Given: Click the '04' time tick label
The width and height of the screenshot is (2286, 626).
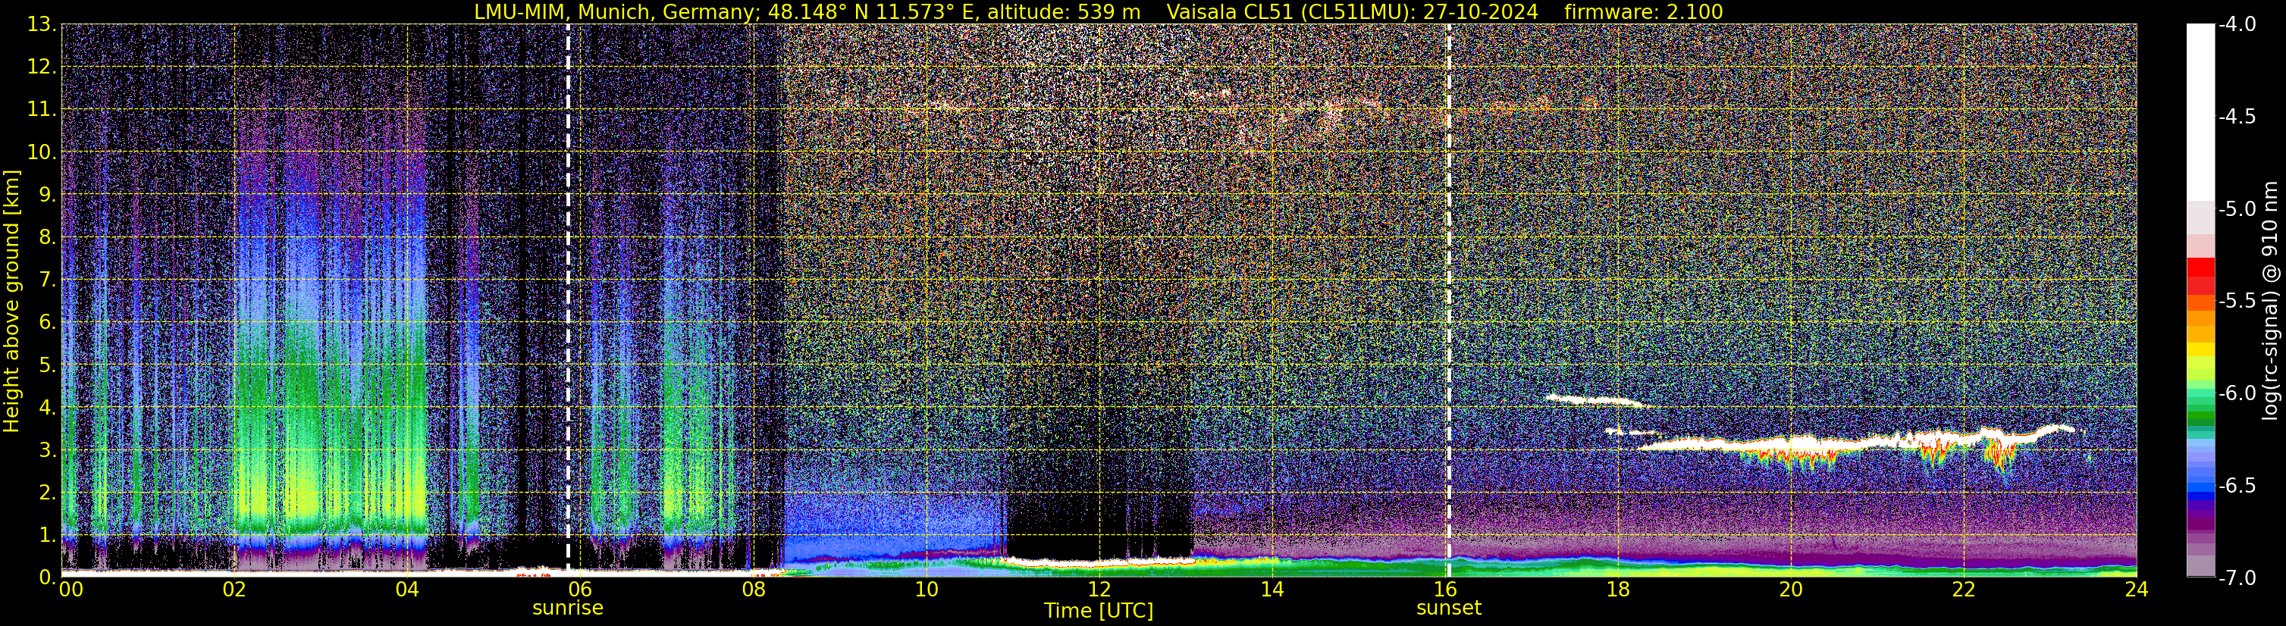Looking at the screenshot, I should point(406,590).
